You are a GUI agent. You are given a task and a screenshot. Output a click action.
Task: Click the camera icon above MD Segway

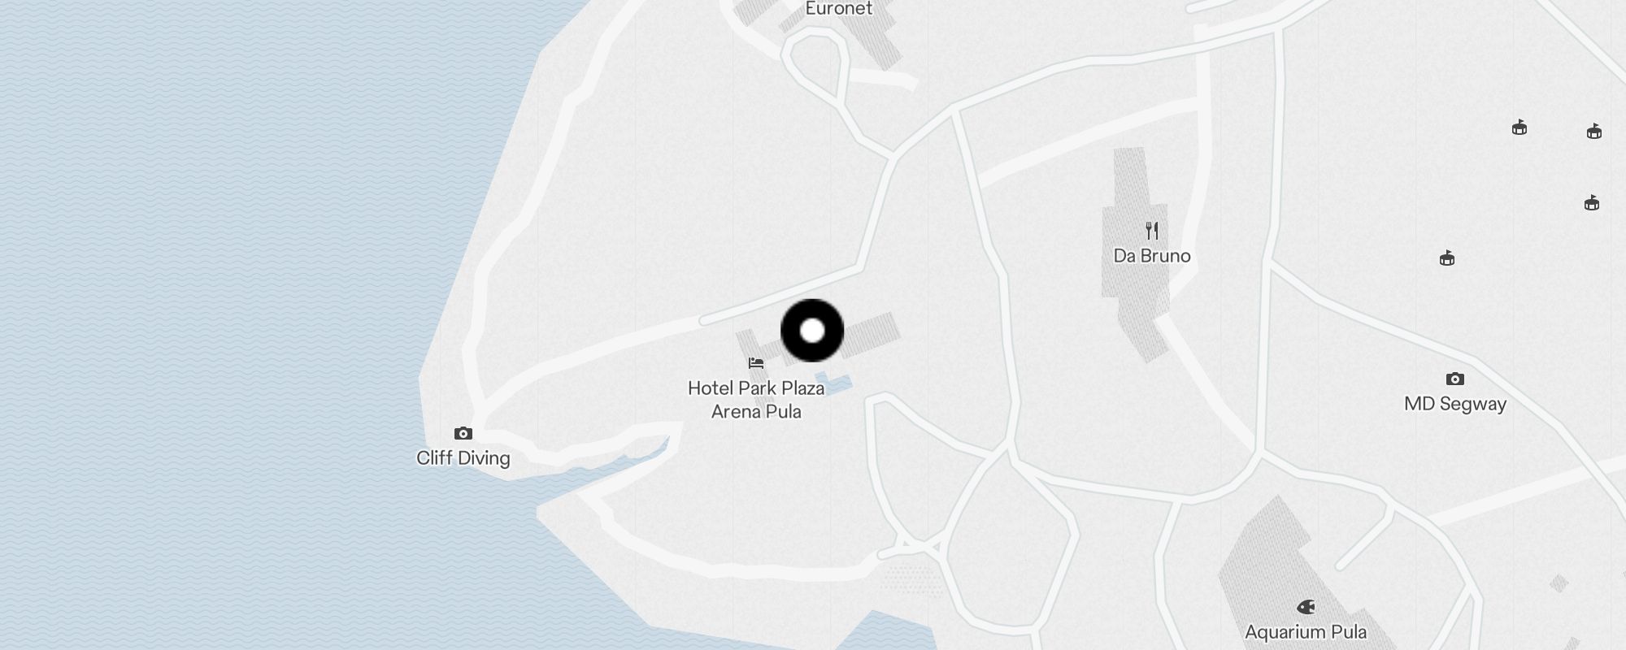(1455, 379)
